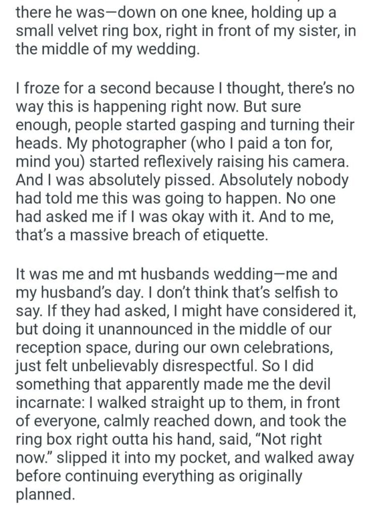The image size is (373, 517).
Task: Click the sentence "I don't think that's selfish"
Action: click(x=236, y=293)
